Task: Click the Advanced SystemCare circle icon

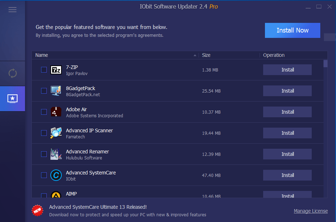Action: pos(56,175)
